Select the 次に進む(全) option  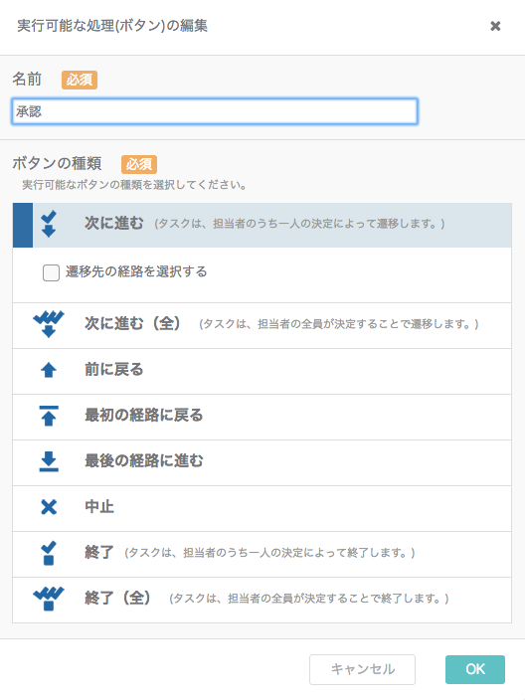point(262,325)
